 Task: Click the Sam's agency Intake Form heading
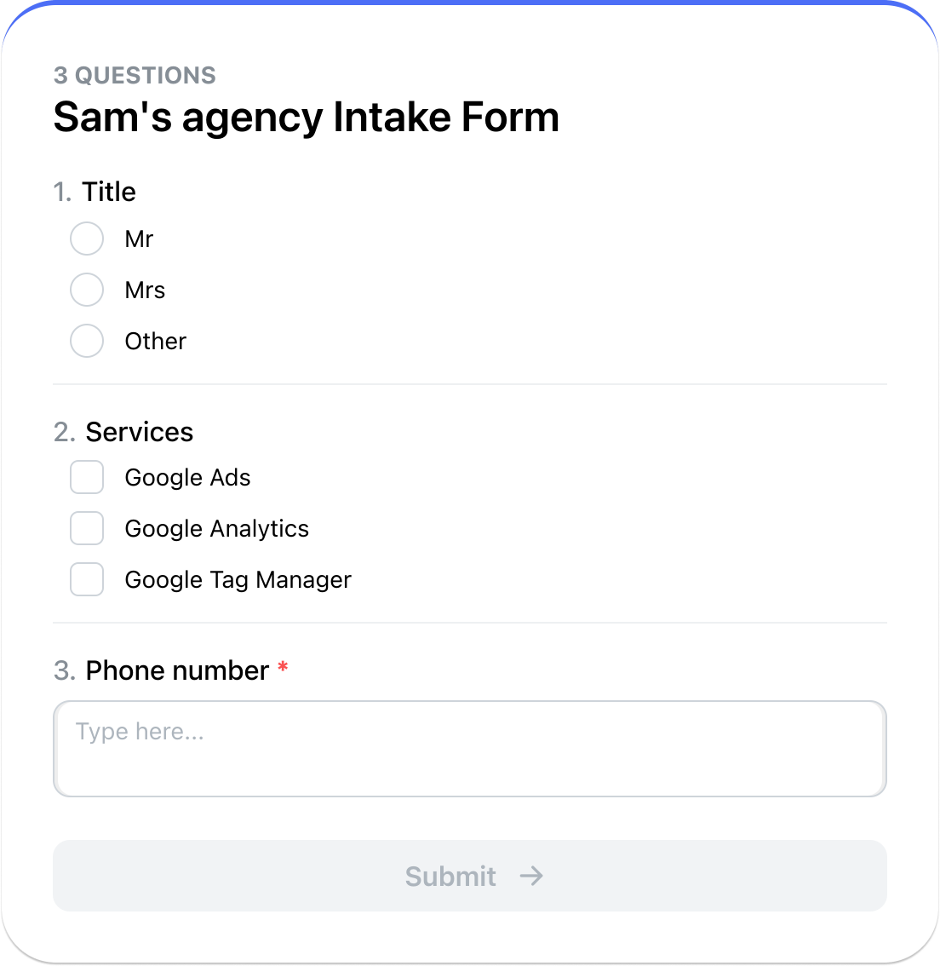[306, 118]
